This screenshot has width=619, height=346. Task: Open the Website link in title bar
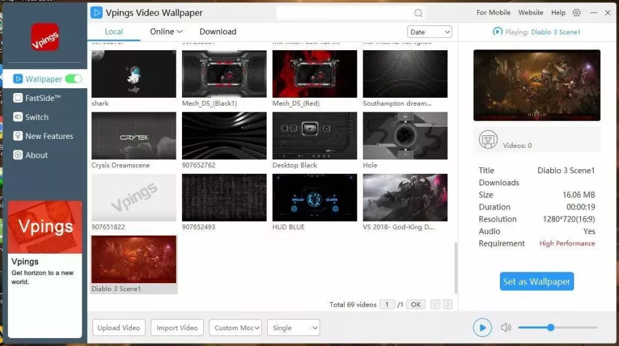[531, 13]
